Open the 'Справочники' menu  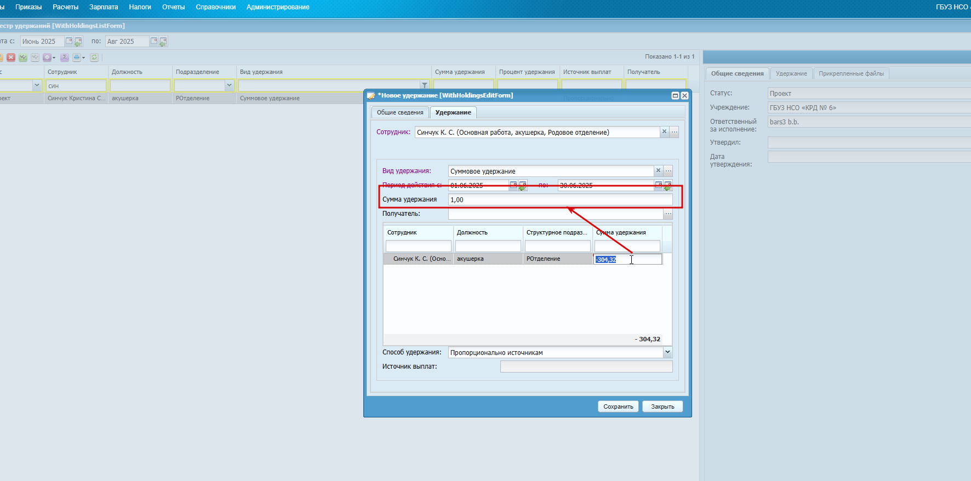(x=216, y=7)
